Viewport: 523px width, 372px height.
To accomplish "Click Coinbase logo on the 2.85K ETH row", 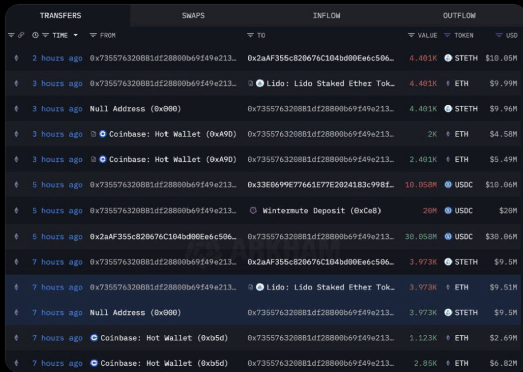I will tap(94, 363).
